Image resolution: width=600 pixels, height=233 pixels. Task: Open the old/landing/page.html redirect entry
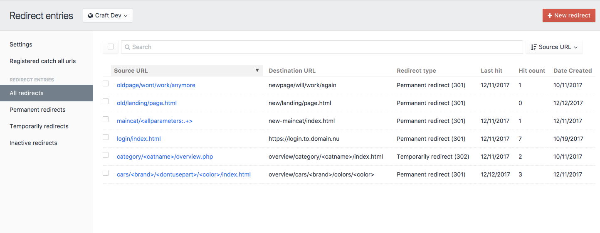[147, 103]
